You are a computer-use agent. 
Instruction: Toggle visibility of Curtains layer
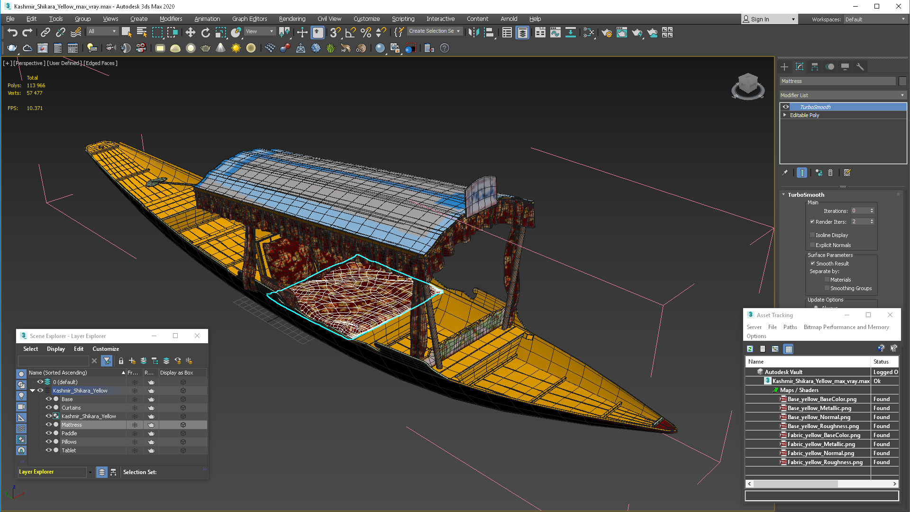click(x=49, y=407)
